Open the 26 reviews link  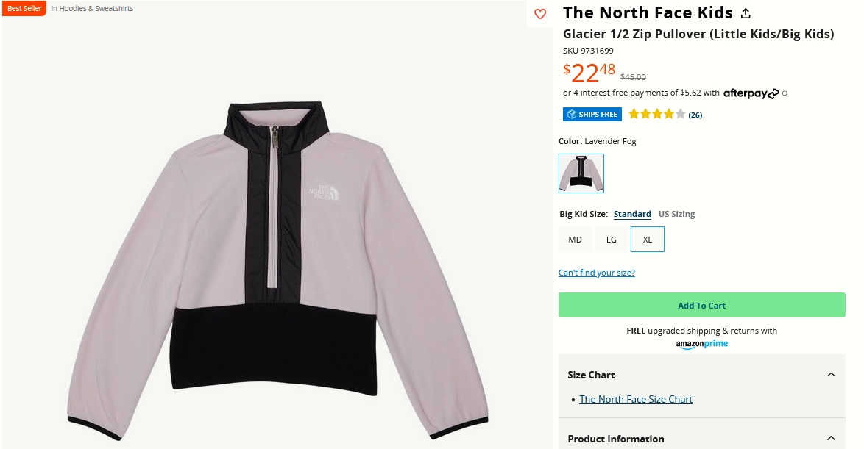[x=695, y=115]
